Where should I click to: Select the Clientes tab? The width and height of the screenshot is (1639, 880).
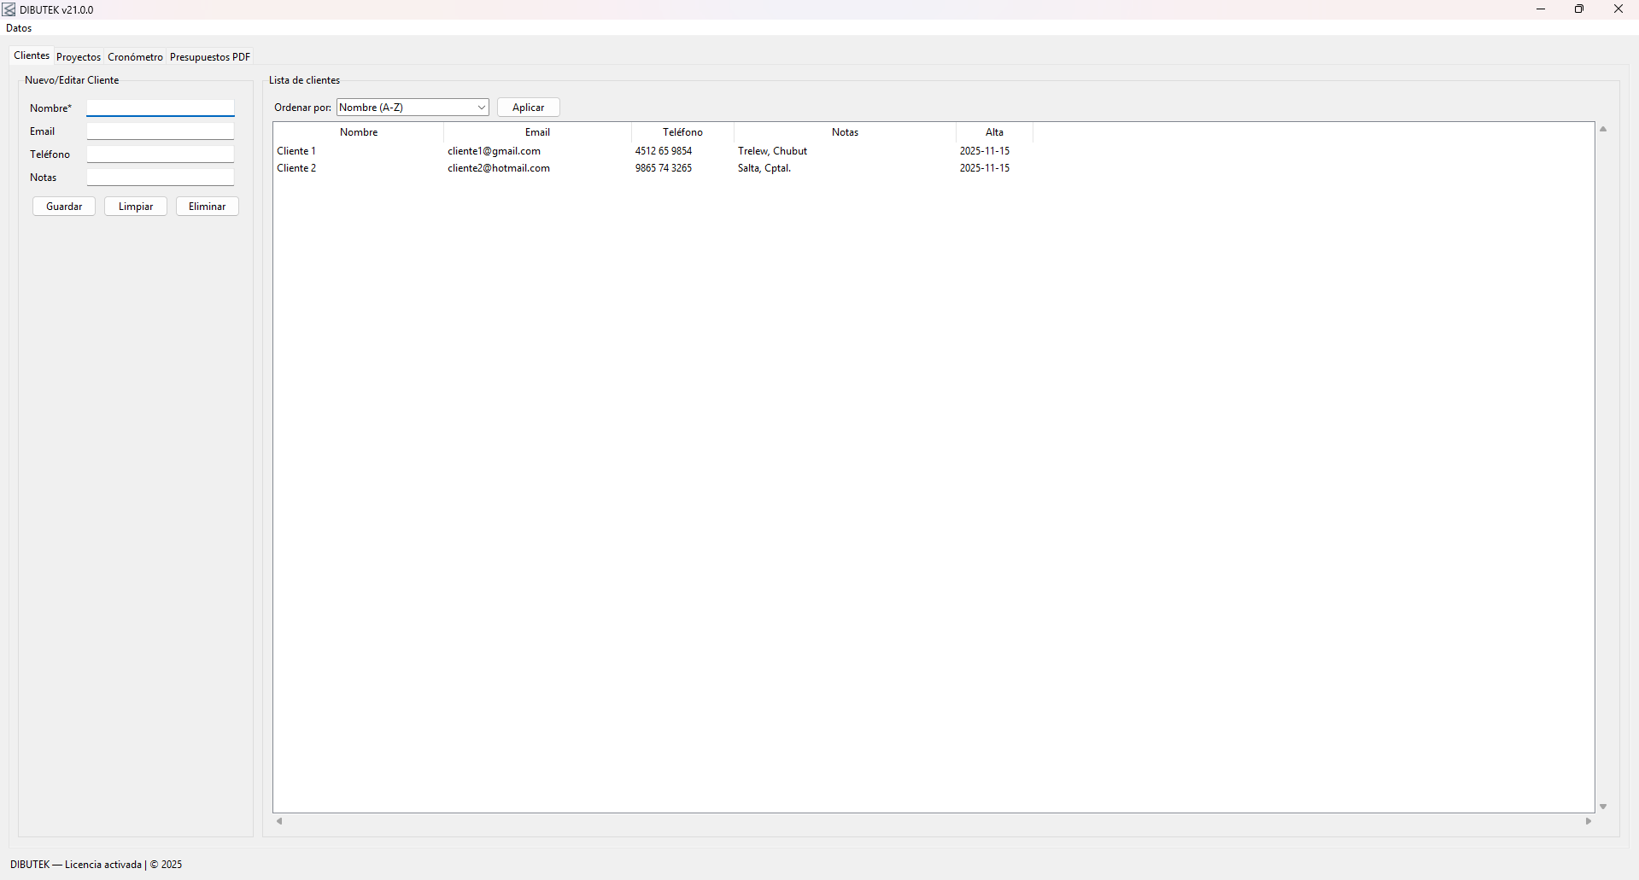[32, 55]
